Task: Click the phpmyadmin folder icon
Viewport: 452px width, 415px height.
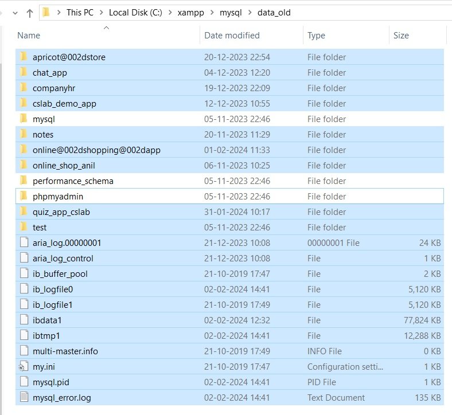Action: (x=24, y=196)
